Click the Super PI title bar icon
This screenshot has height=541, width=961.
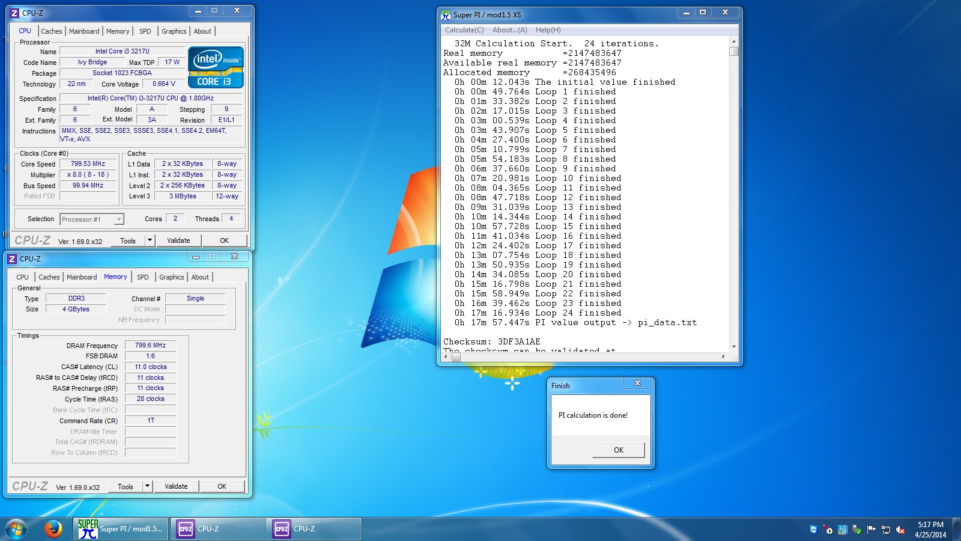[x=446, y=14]
